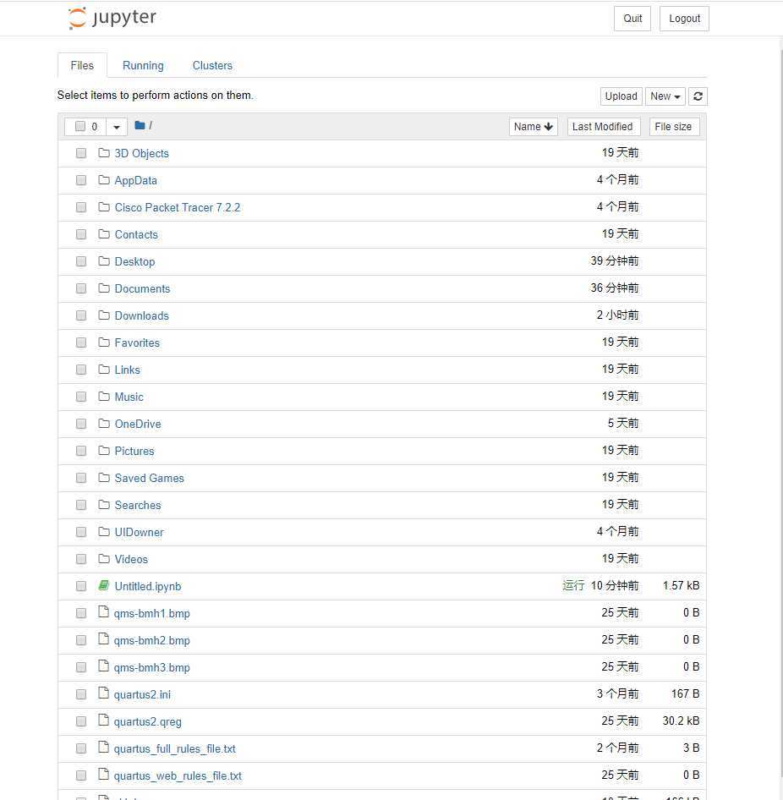783x800 pixels.
Task: Click the refresh file list icon
Action: click(x=698, y=96)
